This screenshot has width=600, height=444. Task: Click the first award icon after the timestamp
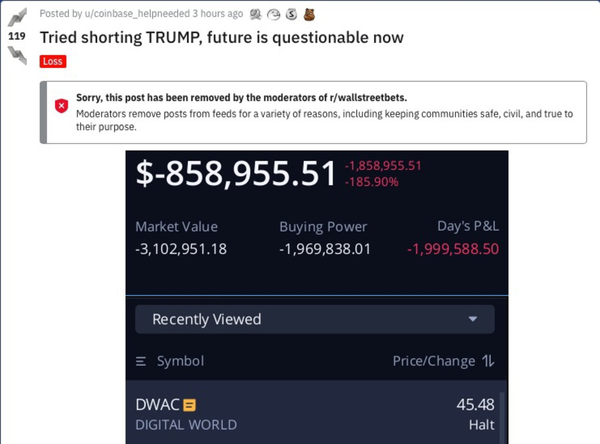255,14
